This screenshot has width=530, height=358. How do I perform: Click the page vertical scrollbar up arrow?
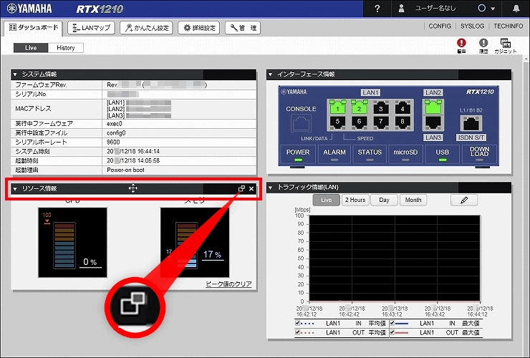coord(526,59)
